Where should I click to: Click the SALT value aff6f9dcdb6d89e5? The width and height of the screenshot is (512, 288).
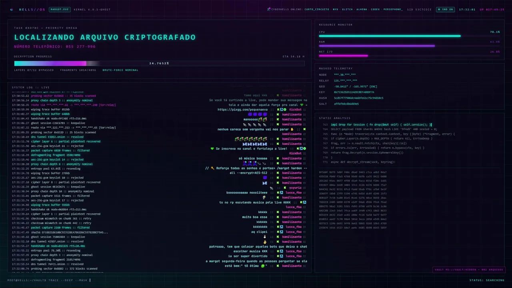[346, 104]
